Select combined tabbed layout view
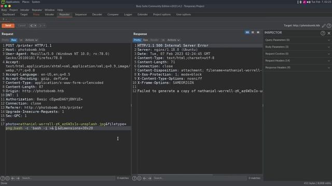The height and width of the screenshot is (186, 332). coord(258,33)
